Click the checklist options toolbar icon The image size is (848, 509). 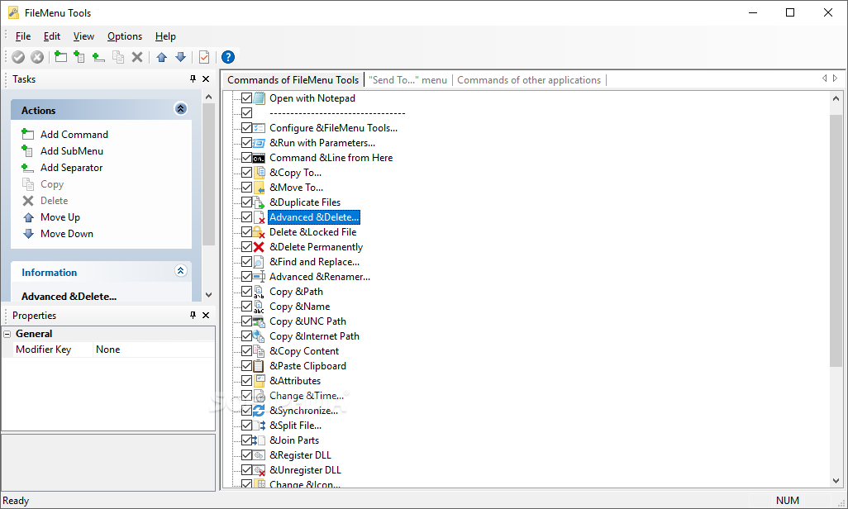pos(204,57)
